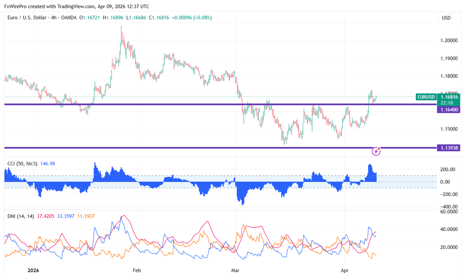Viewport: 462px width, 274px height.
Task: Click the current price label 1.16816
Action: (449, 97)
